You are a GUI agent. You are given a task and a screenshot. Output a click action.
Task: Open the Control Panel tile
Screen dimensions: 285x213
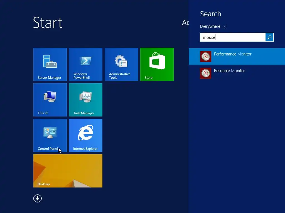point(50,135)
